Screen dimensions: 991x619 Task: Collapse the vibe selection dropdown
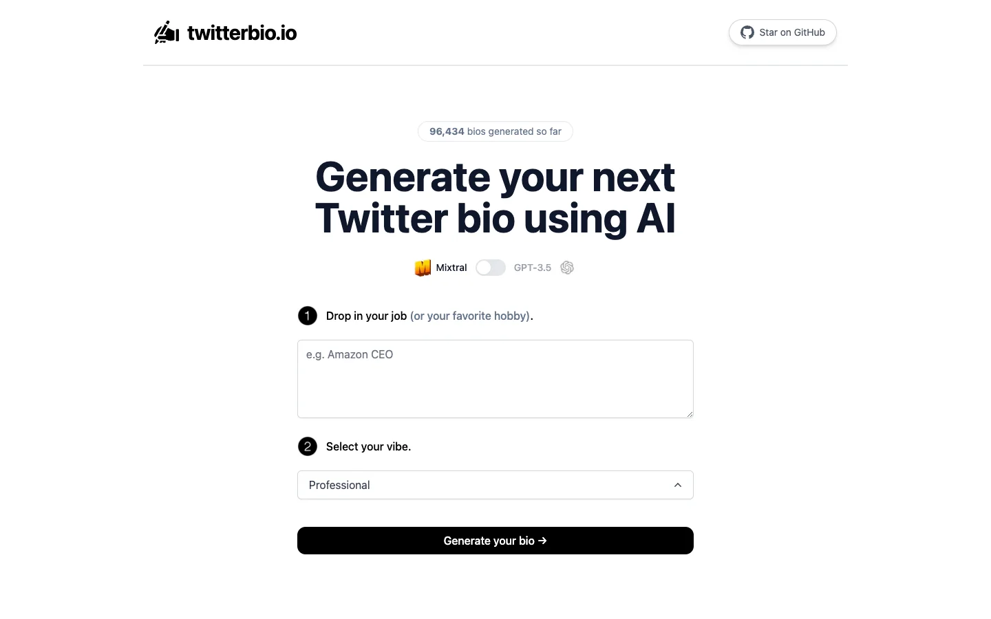click(495, 485)
